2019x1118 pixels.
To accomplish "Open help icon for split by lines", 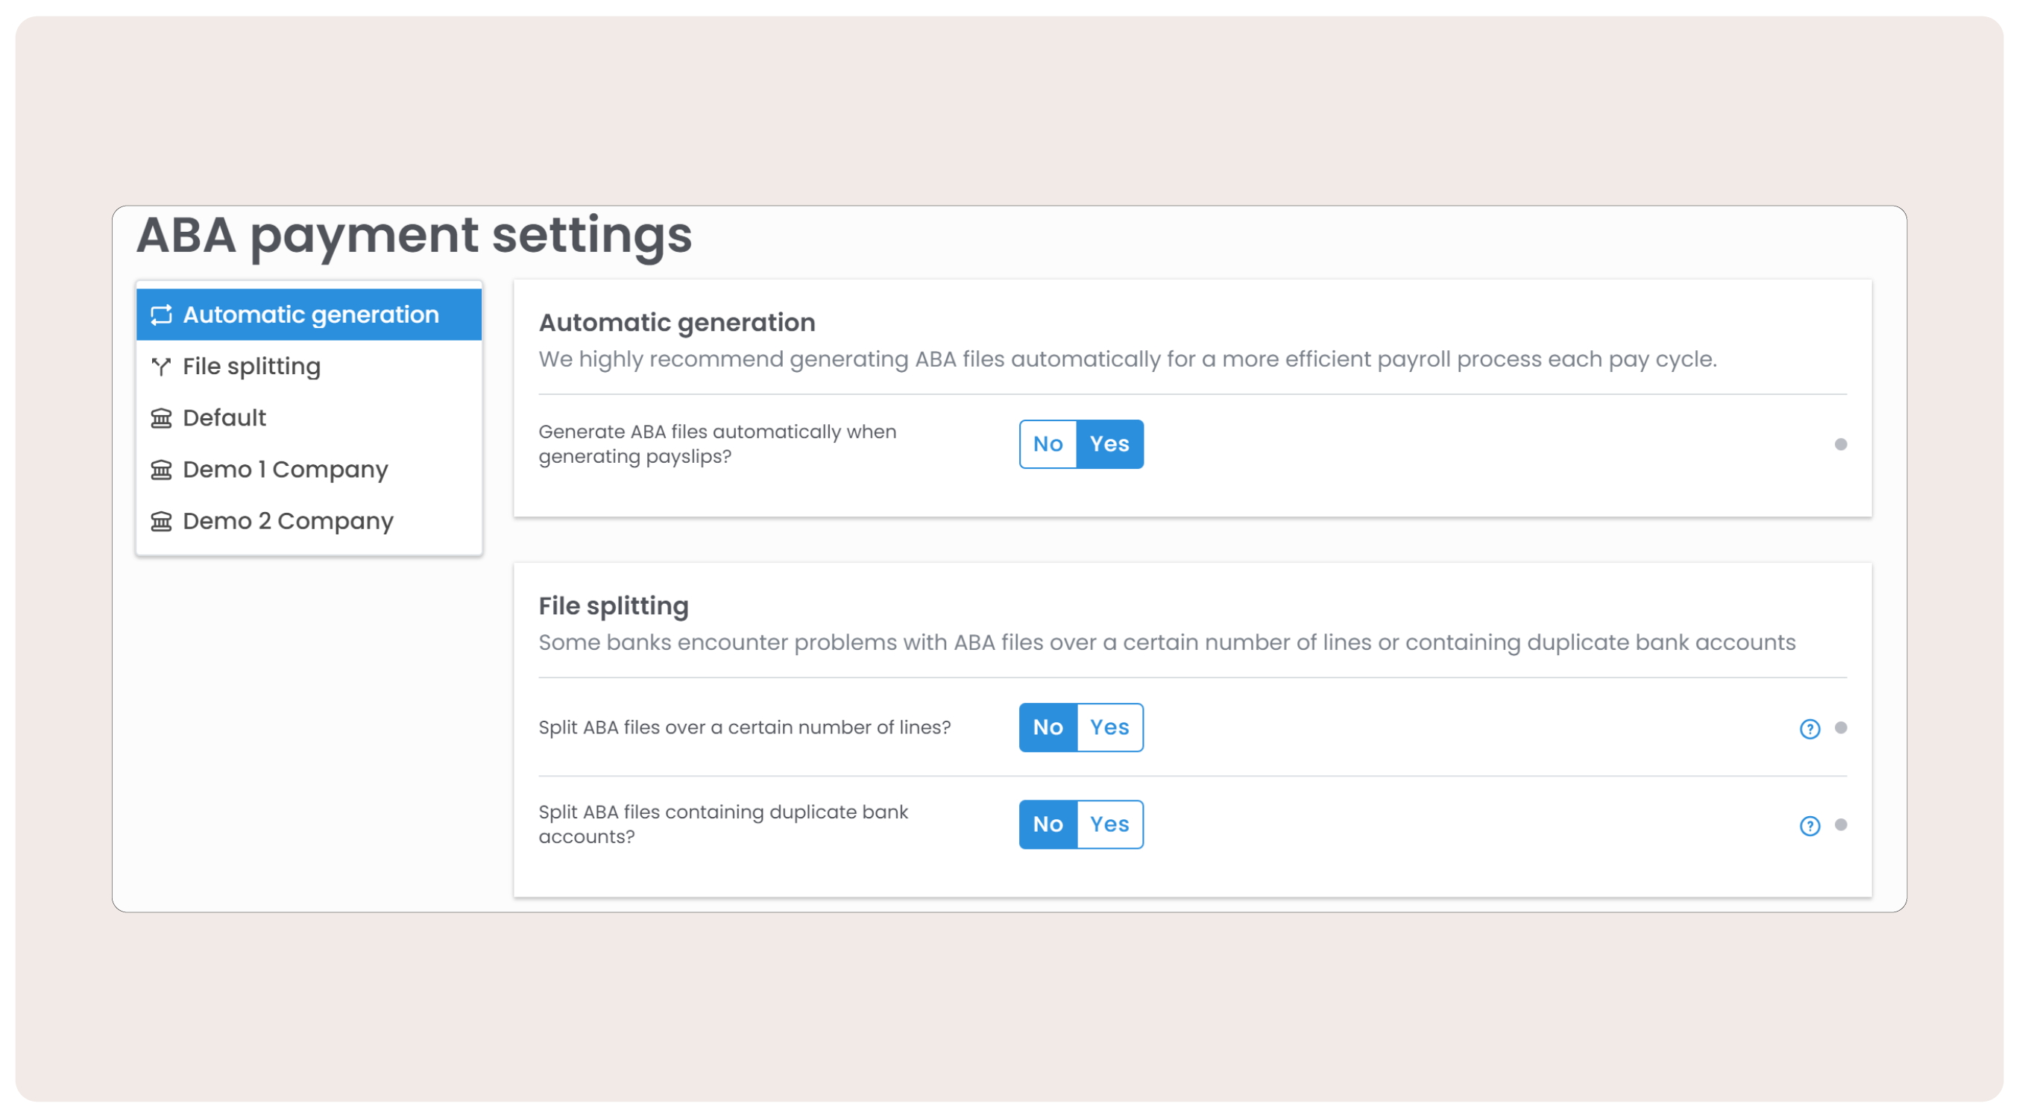I will 1809,730.
